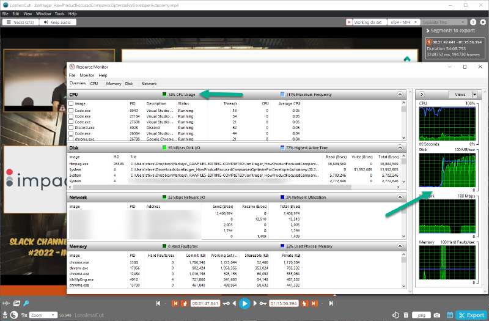The width and height of the screenshot is (489, 321).
Task: Collapse Network section in Resource Monitor
Action: 400,197
